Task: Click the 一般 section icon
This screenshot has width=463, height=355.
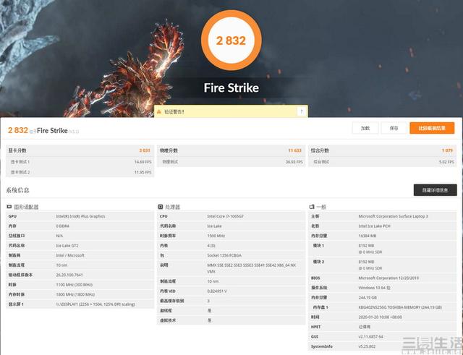Action: (311, 206)
